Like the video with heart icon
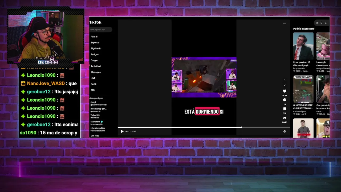 tap(285, 91)
